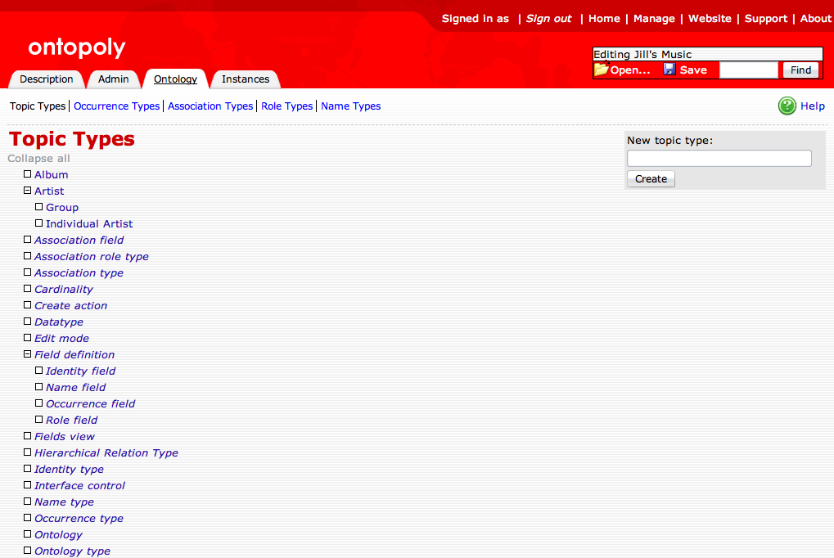Open the Description tab
This screenshot has width=834, height=558.
47,79
